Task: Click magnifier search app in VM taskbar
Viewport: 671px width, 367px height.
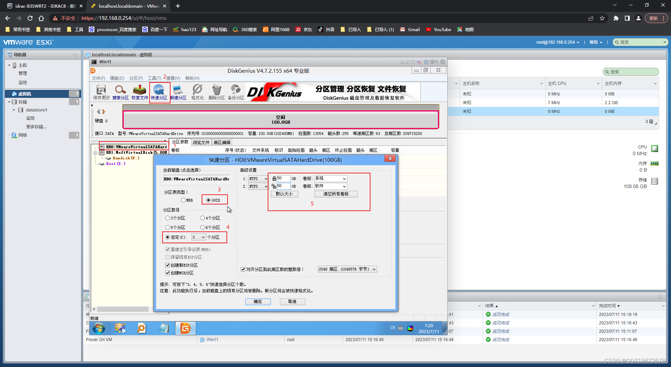Action: coord(142,328)
